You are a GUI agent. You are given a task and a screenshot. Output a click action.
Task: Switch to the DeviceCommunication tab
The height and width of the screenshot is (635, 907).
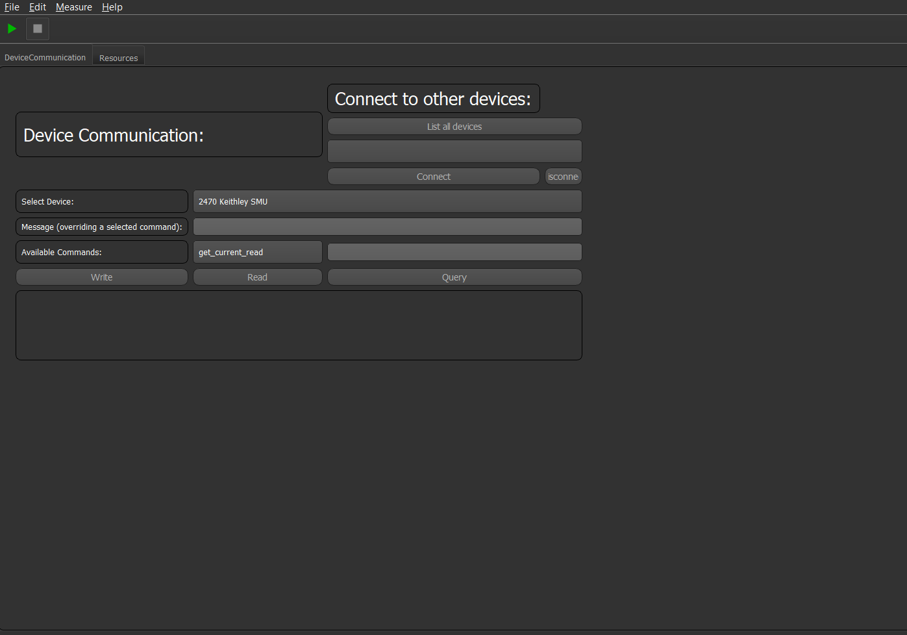(45, 57)
